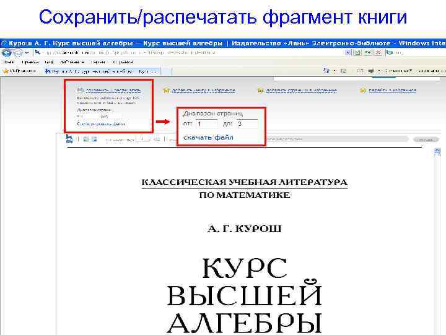Click the grey search button in reader toolbar
446x335 pixels.
(x=426, y=140)
